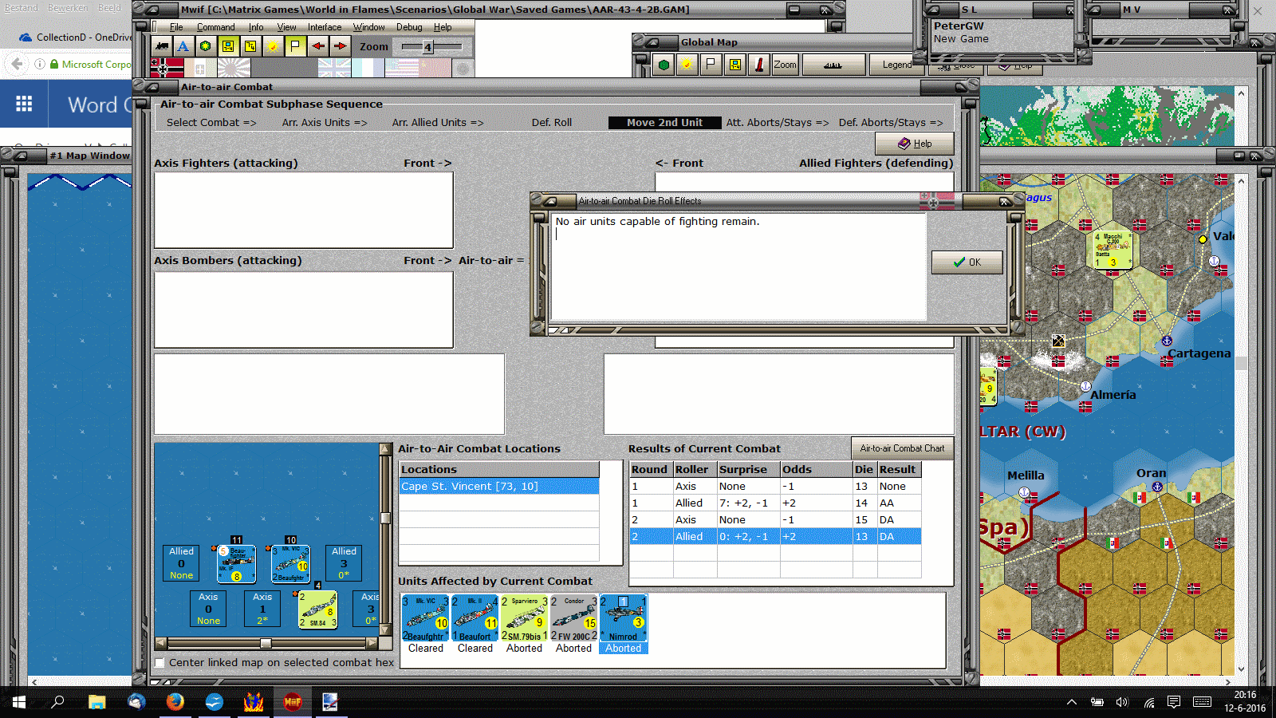
Task: Select the French tricolor flag button
Action: (x=368, y=68)
